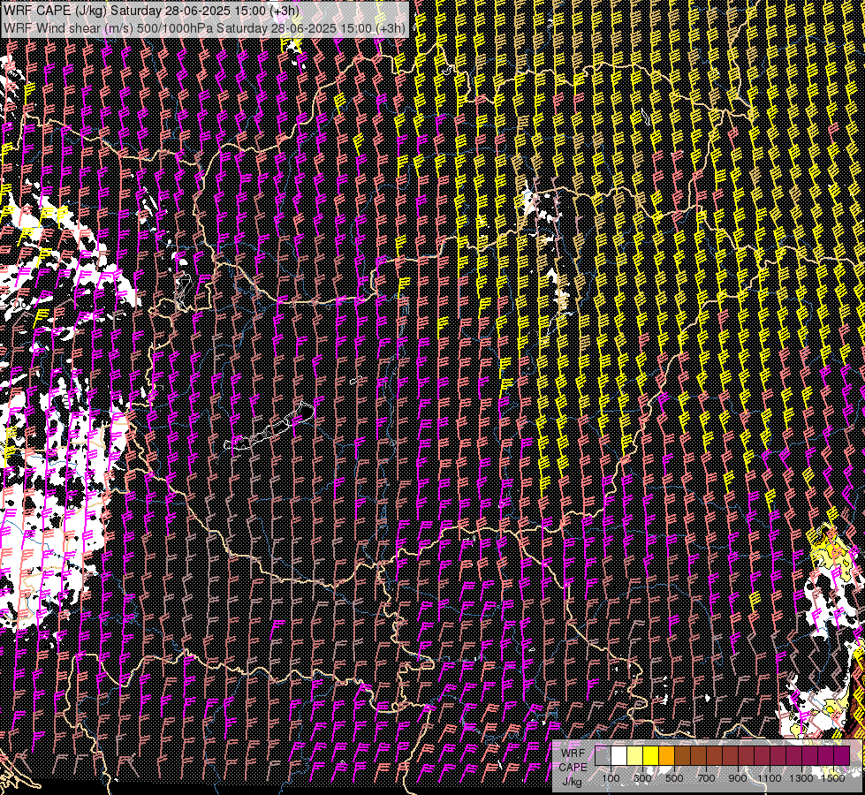
Task: Click the black dot marker on map
Action: [307, 411]
